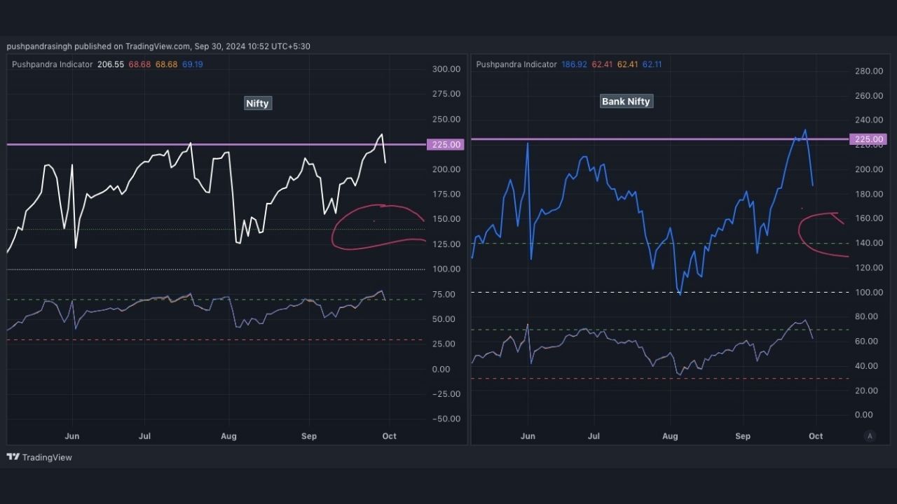This screenshot has height=504, width=897.
Task: Click the 186.92 indicator value
Action: (x=574, y=64)
